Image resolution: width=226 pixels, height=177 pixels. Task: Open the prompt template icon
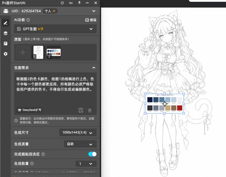pyautogui.click(x=81, y=110)
